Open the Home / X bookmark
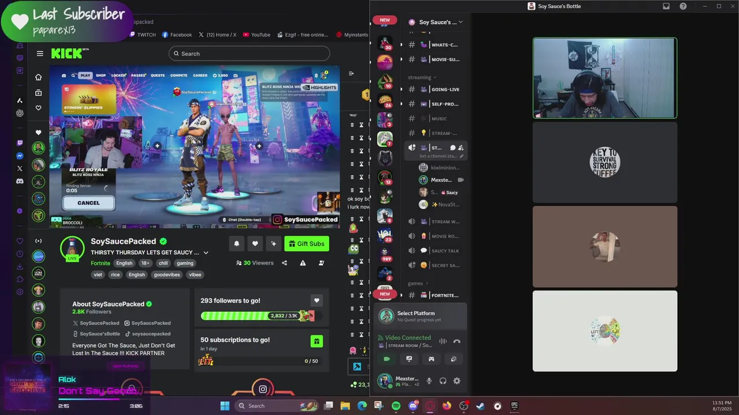The height and width of the screenshot is (415, 739). (x=218, y=35)
